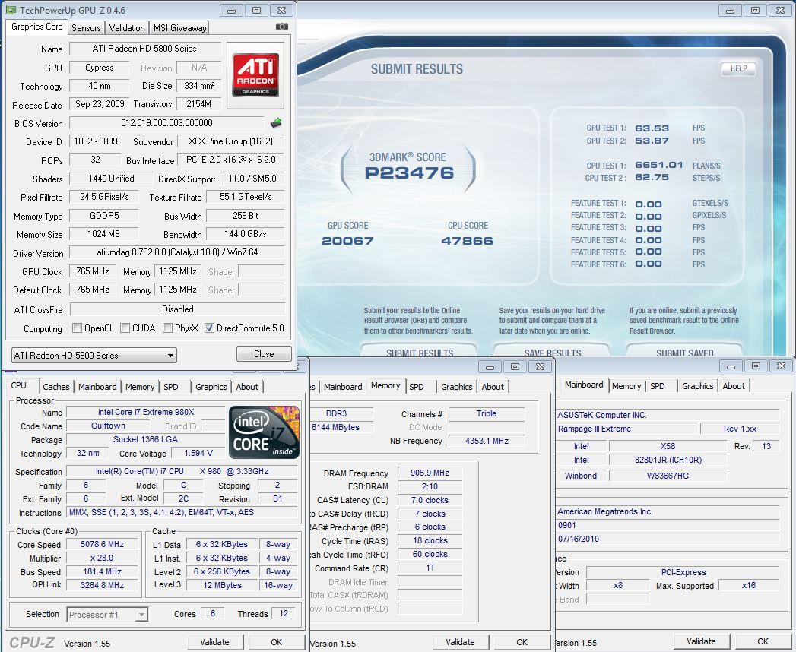This screenshot has height=652, width=796.
Task: Click the 3DMark score P23476
Action: click(x=409, y=173)
